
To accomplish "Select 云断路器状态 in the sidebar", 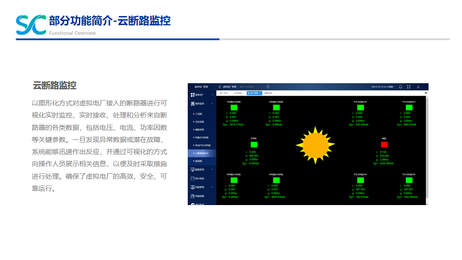I will (x=202, y=153).
